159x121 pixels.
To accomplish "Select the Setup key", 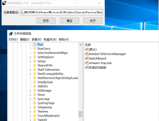I will click(x=42, y=61).
